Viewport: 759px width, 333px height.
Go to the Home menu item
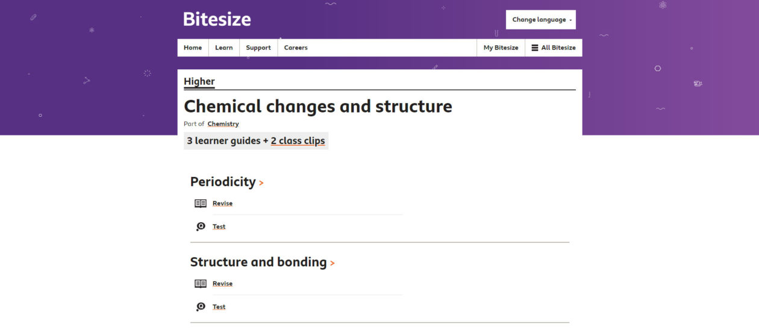coord(193,48)
